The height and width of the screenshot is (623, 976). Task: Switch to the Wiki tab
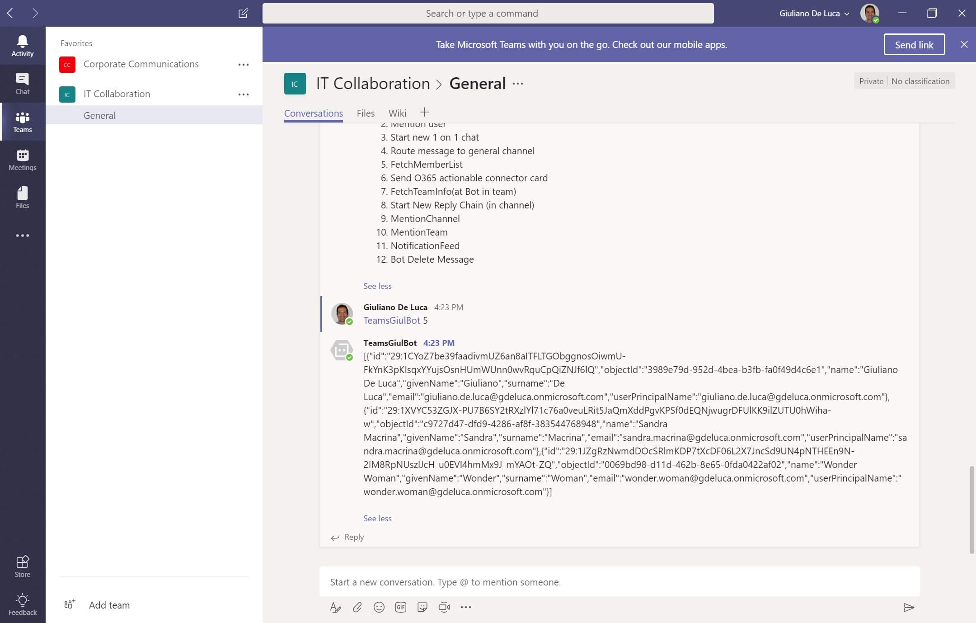point(398,113)
